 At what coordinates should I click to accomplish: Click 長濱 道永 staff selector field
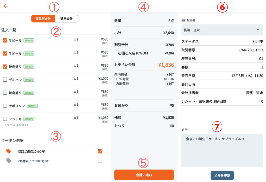218,30
